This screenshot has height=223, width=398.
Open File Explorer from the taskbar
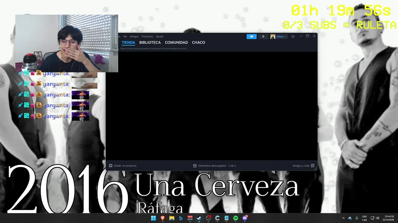coord(172,218)
